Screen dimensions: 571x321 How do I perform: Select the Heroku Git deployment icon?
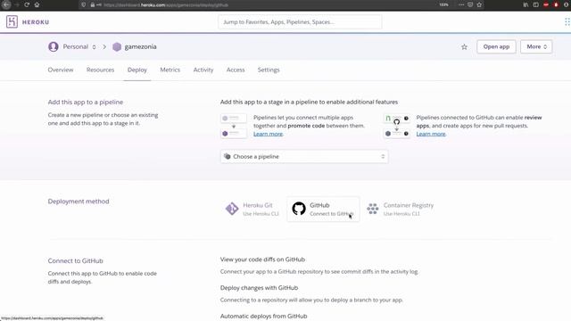(x=232, y=209)
